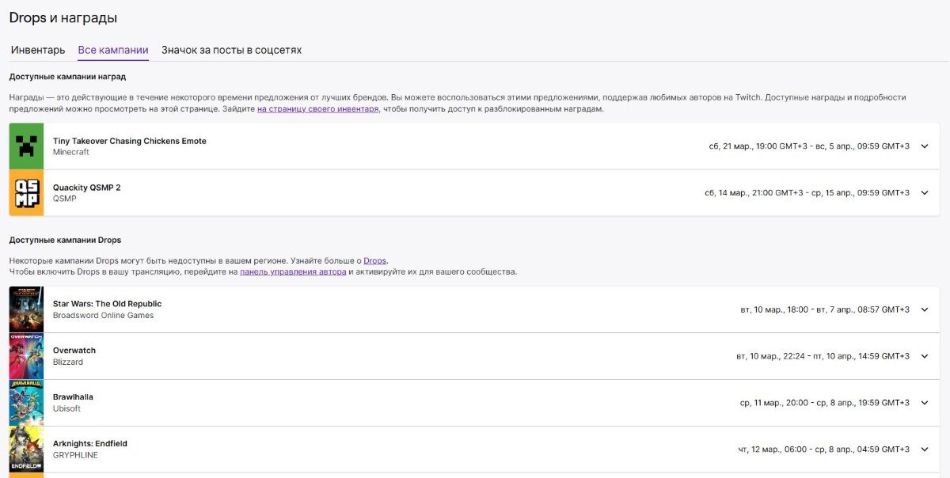
Task: Expand the Tiny Takeover Chasing Chickens Emote row
Action: click(924, 146)
